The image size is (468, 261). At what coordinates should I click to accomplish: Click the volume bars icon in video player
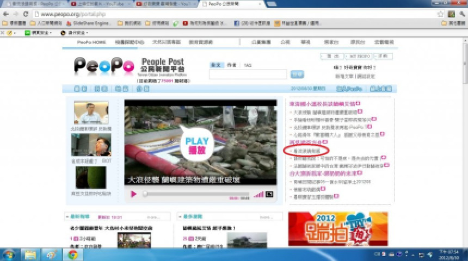coord(258,194)
